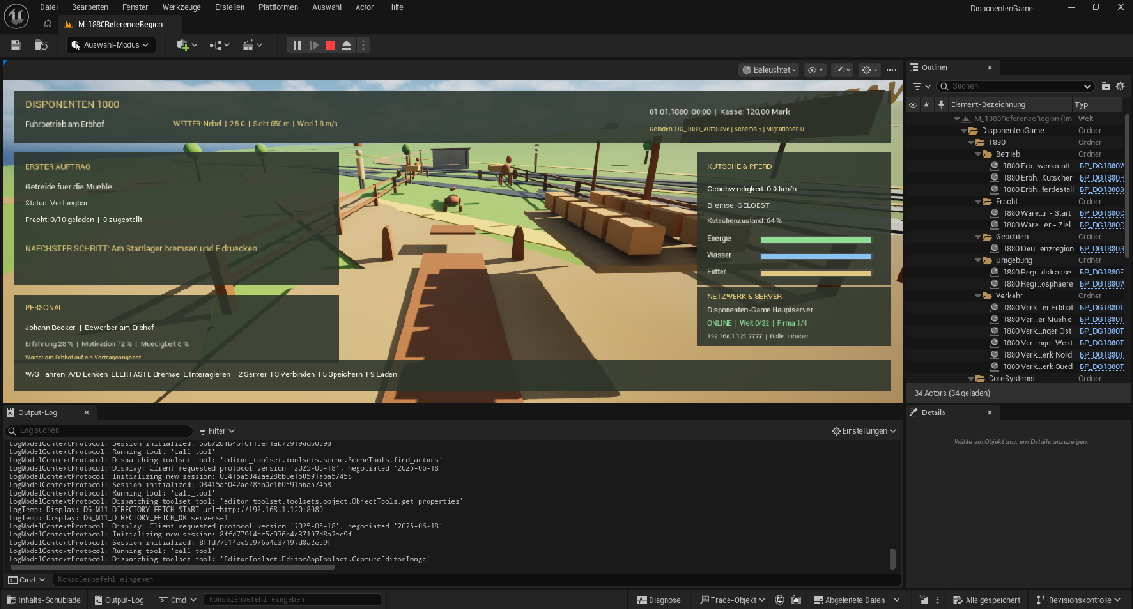The height and width of the screenshot is (609, 1133).
Task: Open the cinematics clapperboard dropdown
Action: [252, 44]
